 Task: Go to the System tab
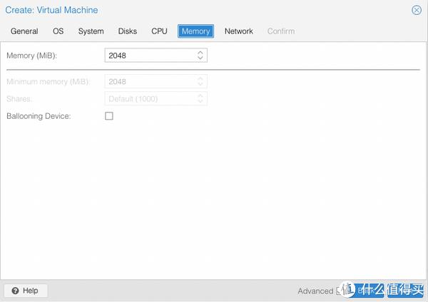(x=91, y=31)
